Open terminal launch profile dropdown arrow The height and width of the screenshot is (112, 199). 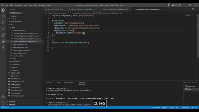click(186, 83)
